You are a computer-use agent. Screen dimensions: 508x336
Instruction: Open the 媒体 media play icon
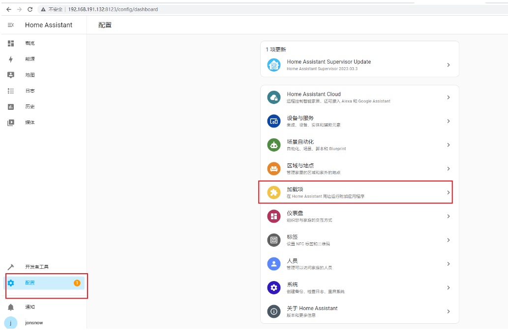pos(11,123)
